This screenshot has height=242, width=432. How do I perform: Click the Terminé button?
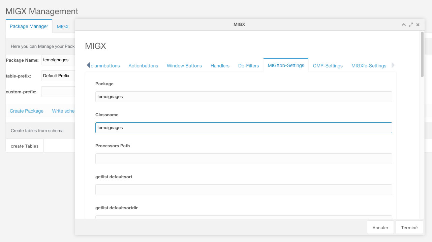pyautogui.click(x=409, y=228)
